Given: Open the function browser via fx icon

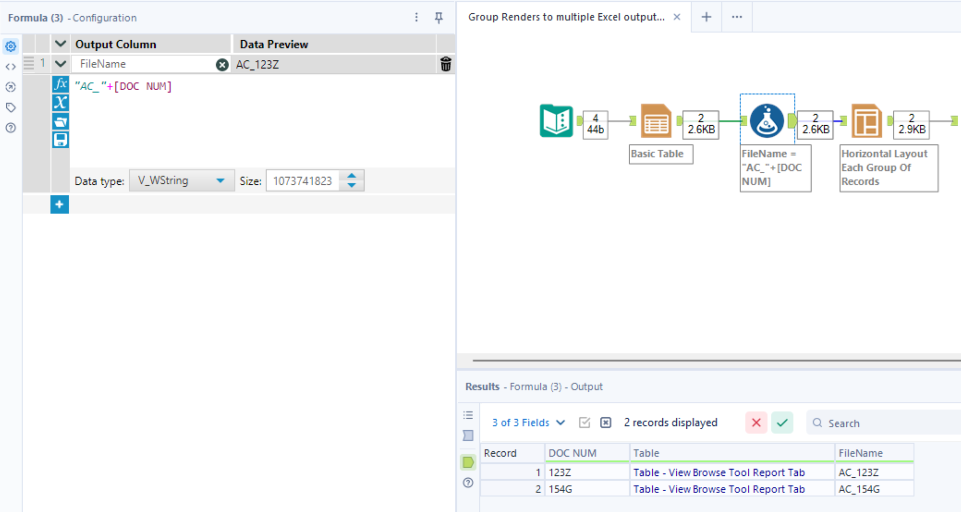Looking at the screenshot, I should click(x=61, y=84).
